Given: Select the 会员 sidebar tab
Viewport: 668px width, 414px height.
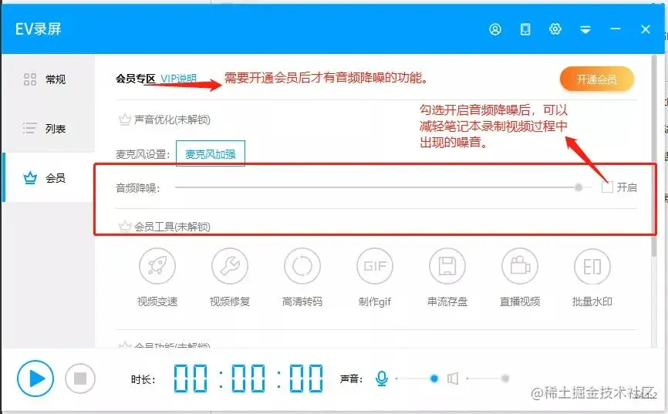Looking at the screenshot, I should click(48, 177).
